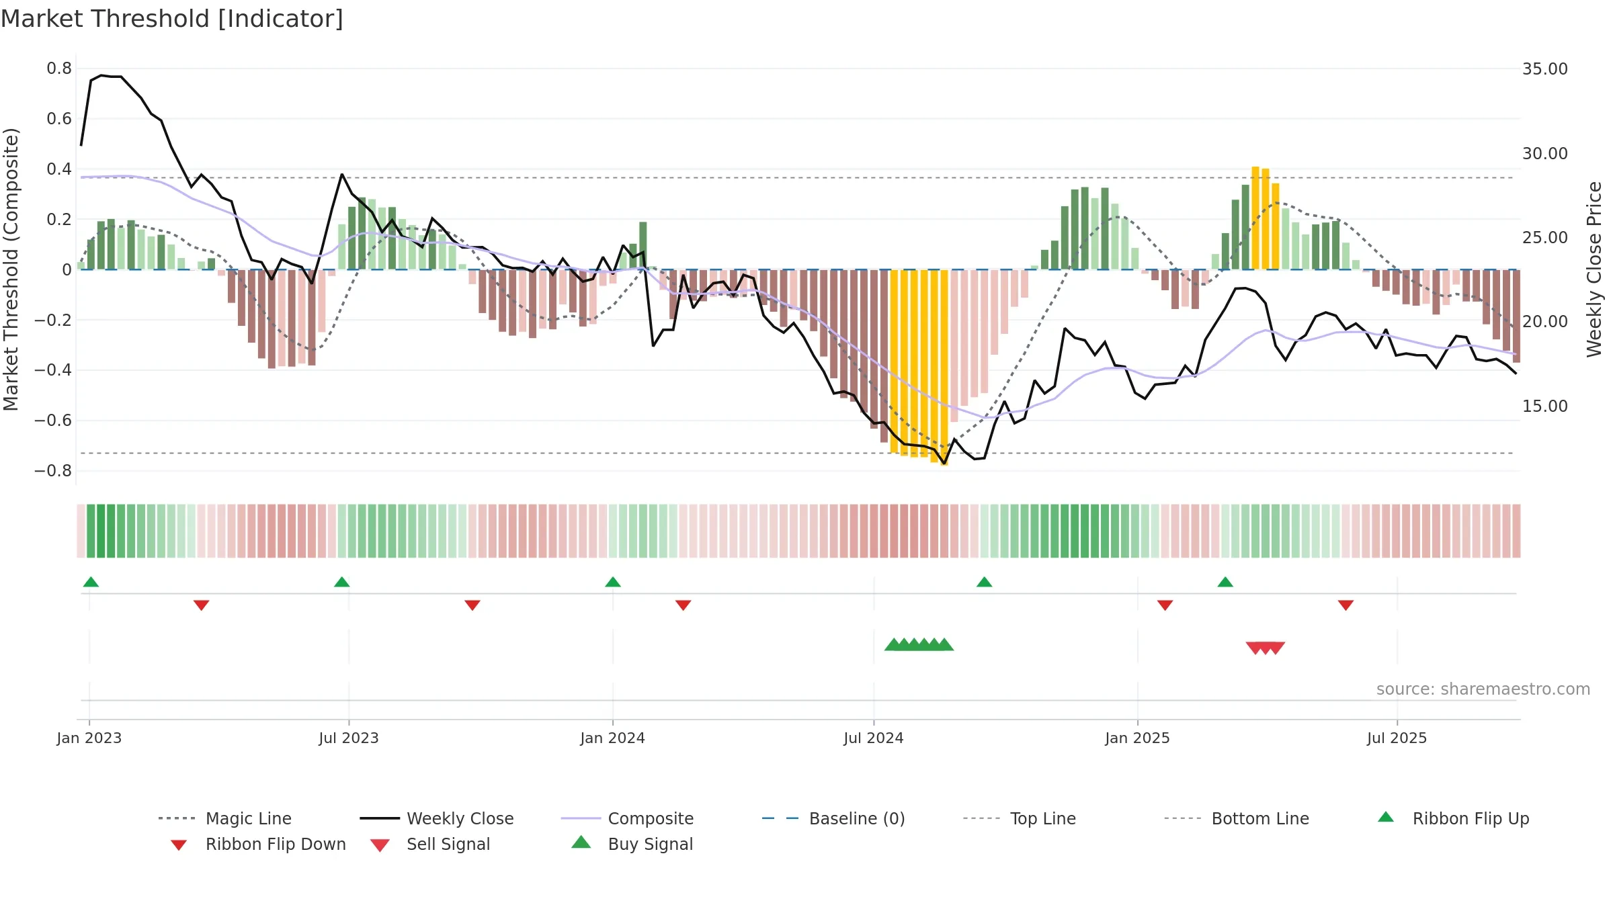Click the 20.00 price axis label
The image size is (1613, 907).
point(1545,322)
